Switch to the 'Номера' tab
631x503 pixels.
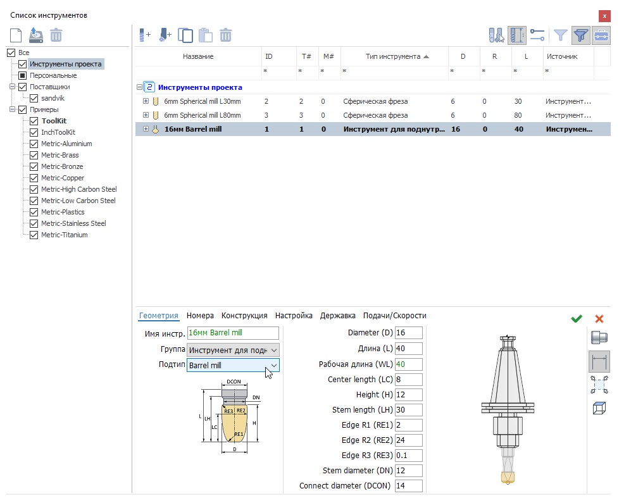click(x=200, y=316)
